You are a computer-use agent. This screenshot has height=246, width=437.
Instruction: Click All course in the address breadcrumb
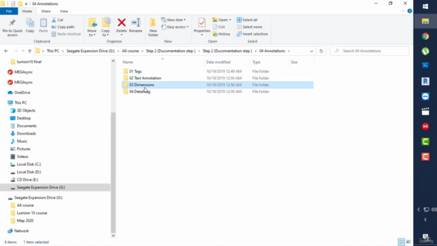point(130,51)
